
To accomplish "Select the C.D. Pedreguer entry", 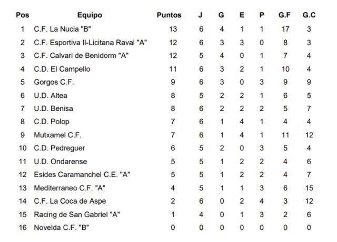I will (x=60, y=148).
